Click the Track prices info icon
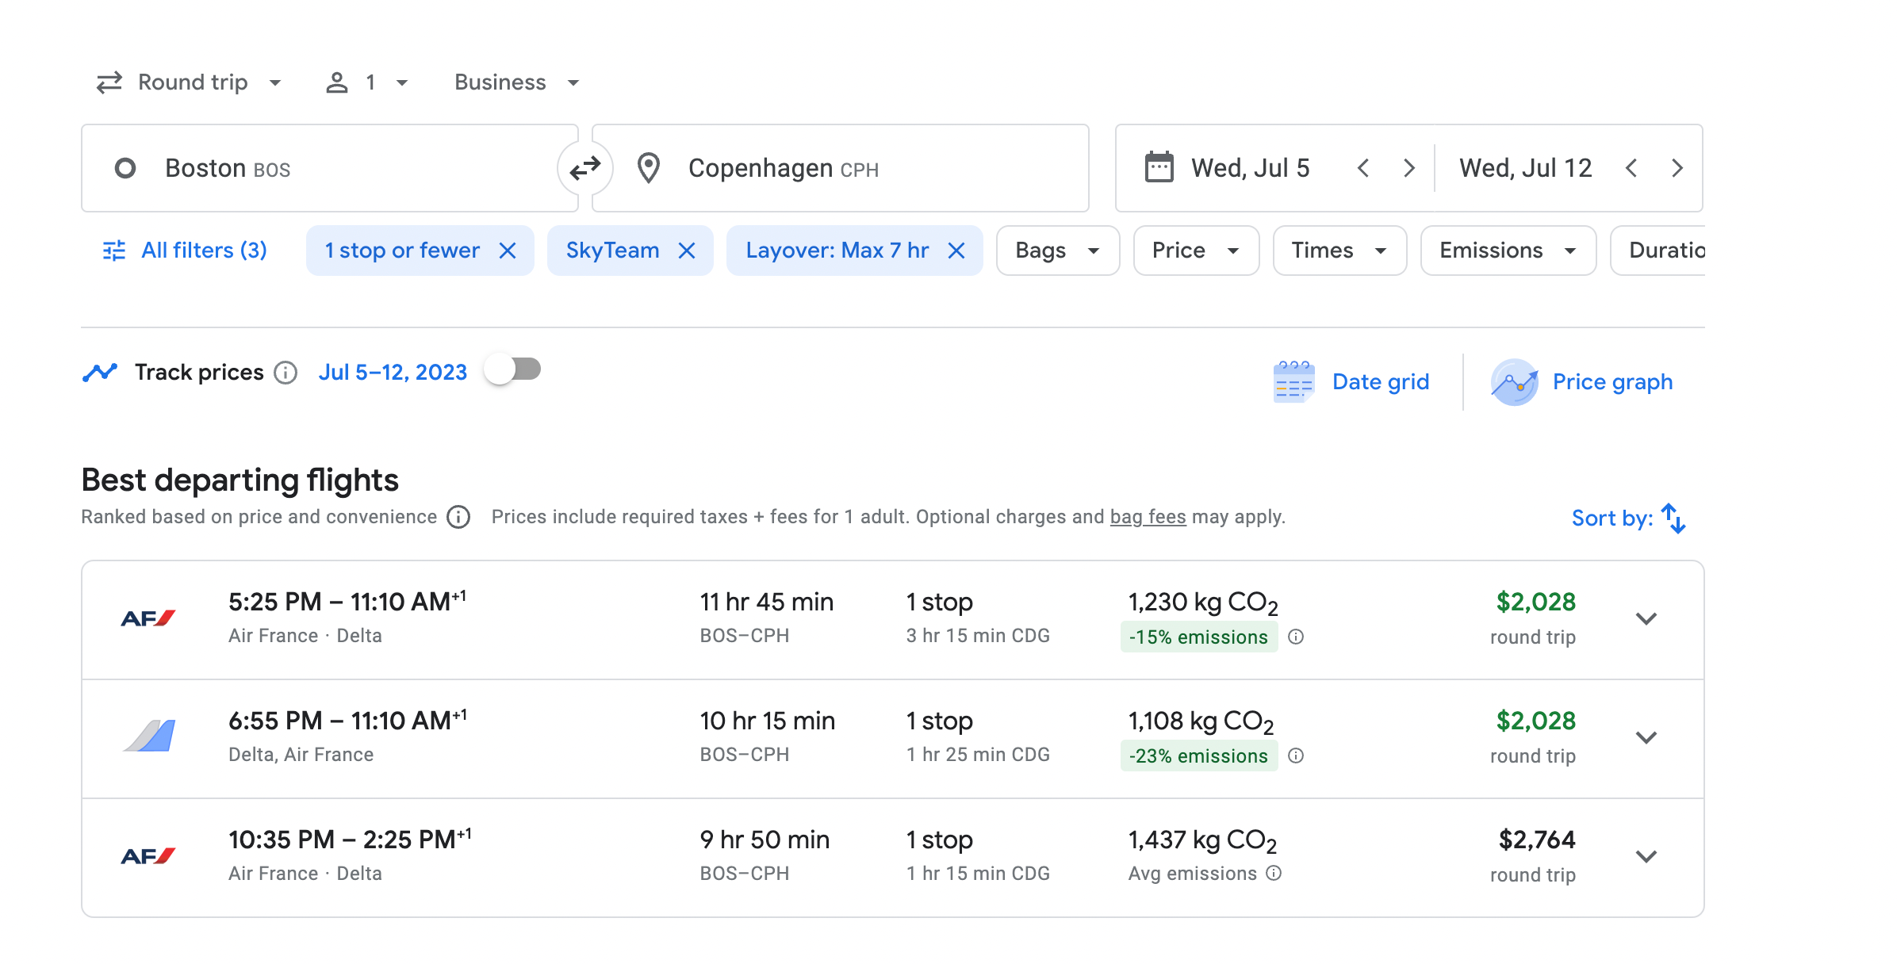The height and width of the screenshot is (964, 1897). pos(286,373)
